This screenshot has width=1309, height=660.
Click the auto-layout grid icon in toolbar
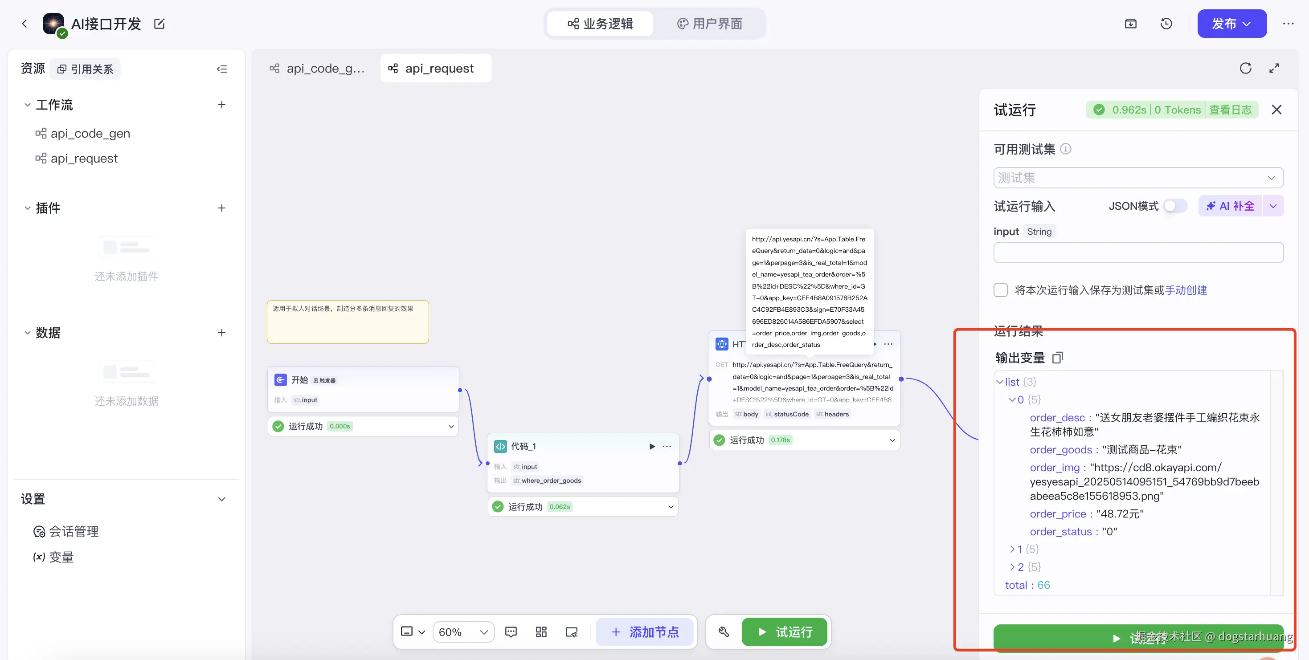(541, 631)
